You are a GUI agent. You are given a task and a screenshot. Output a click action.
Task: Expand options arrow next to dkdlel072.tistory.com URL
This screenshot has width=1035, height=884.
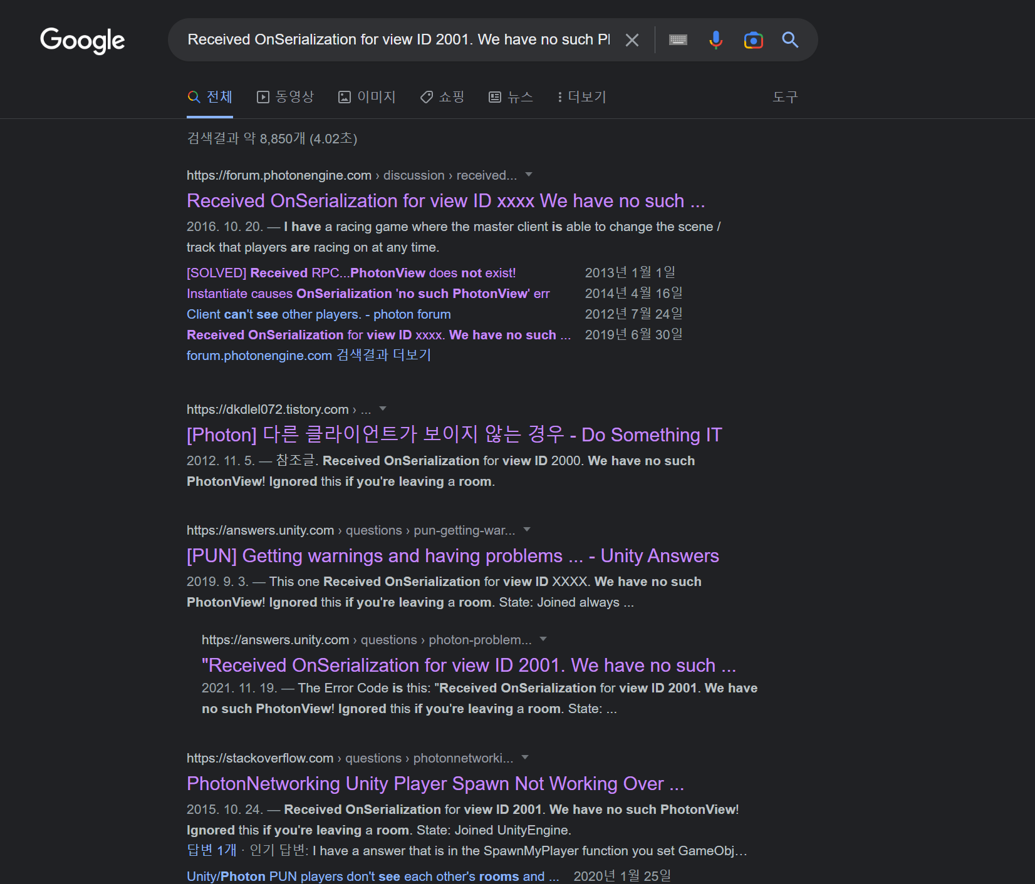(x=383, y=409)
